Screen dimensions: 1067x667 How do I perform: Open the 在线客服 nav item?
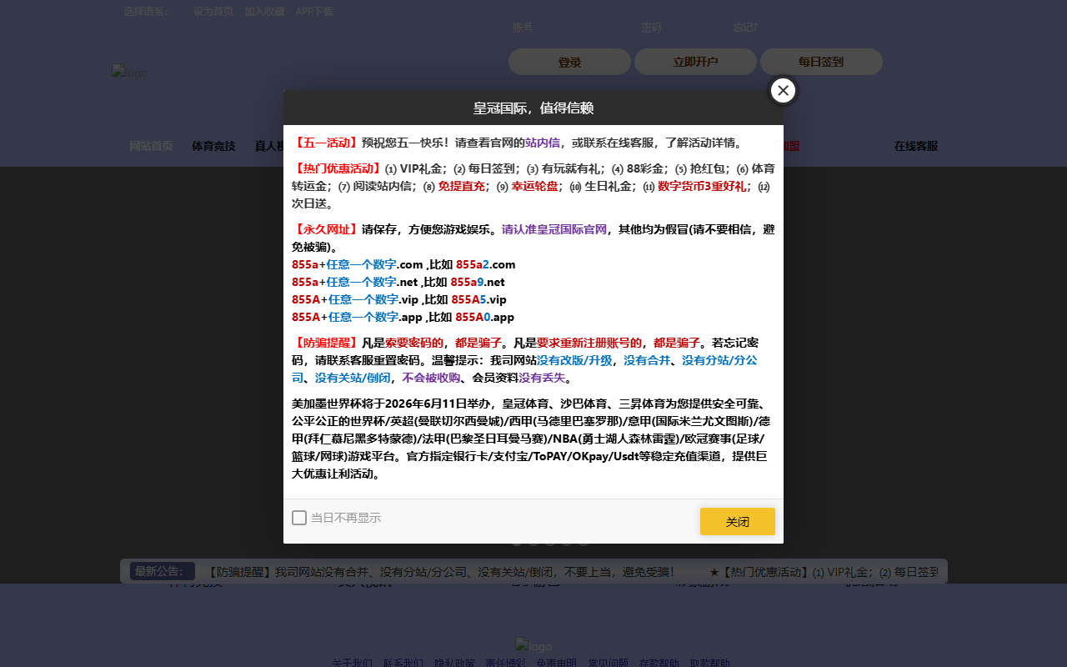click(x=916, y=146)
